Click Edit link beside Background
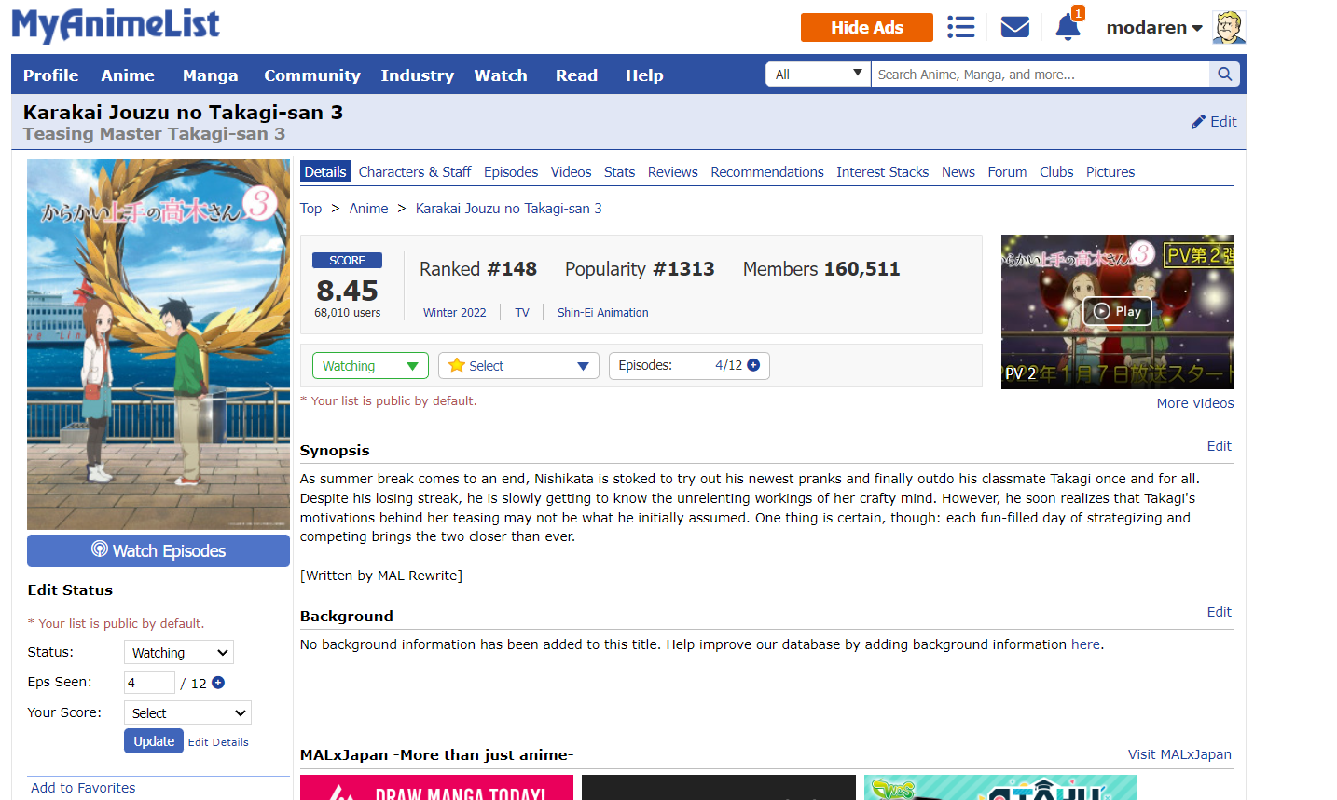This screenshot has height=800, width=1337. (1219, 612)
